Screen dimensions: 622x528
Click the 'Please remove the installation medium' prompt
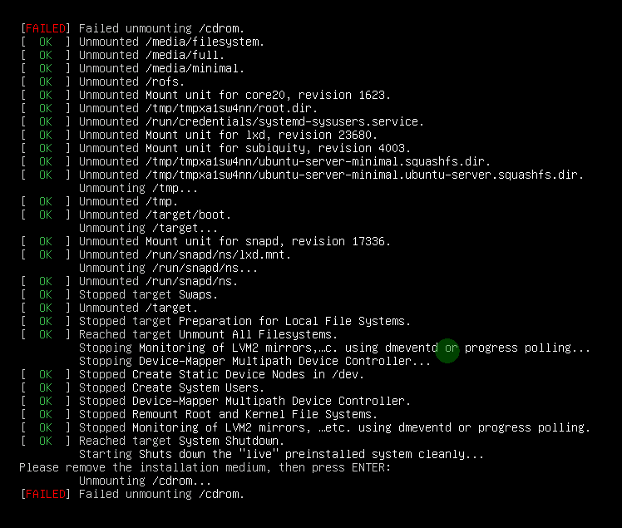coord(205,467)
